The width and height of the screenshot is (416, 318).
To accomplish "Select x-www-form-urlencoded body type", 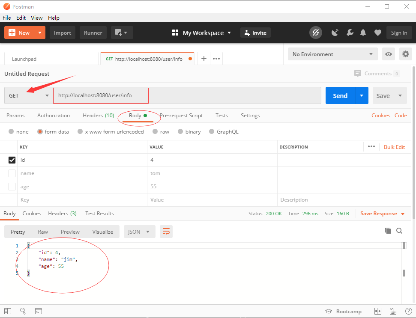I will [x=80, y=131].
